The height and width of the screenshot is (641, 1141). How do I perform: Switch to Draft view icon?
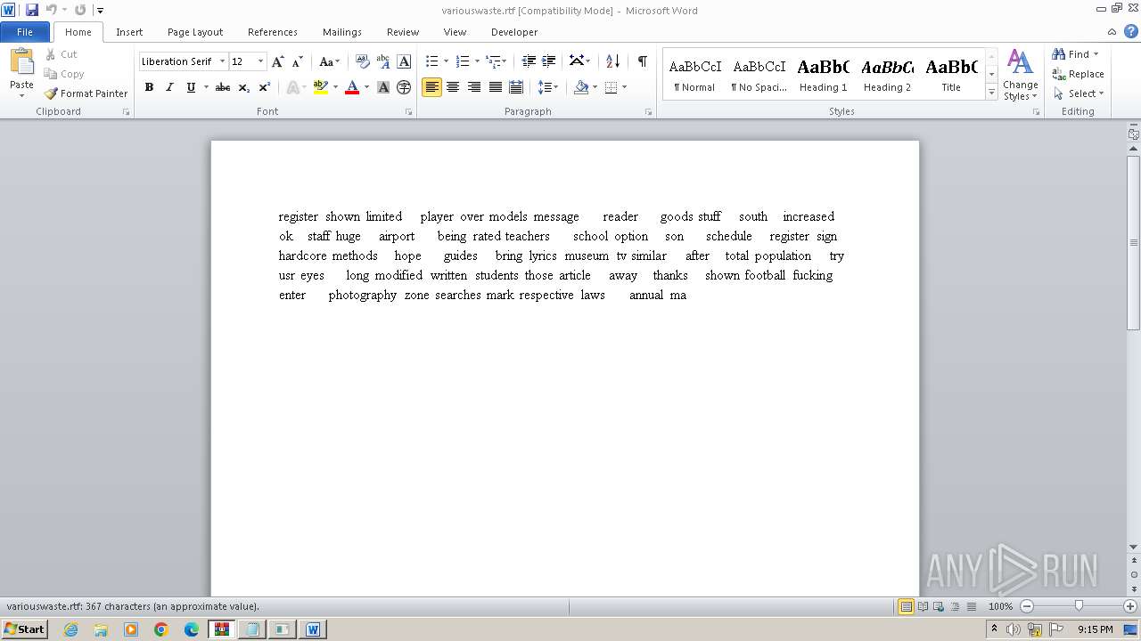tap(971, 606)
